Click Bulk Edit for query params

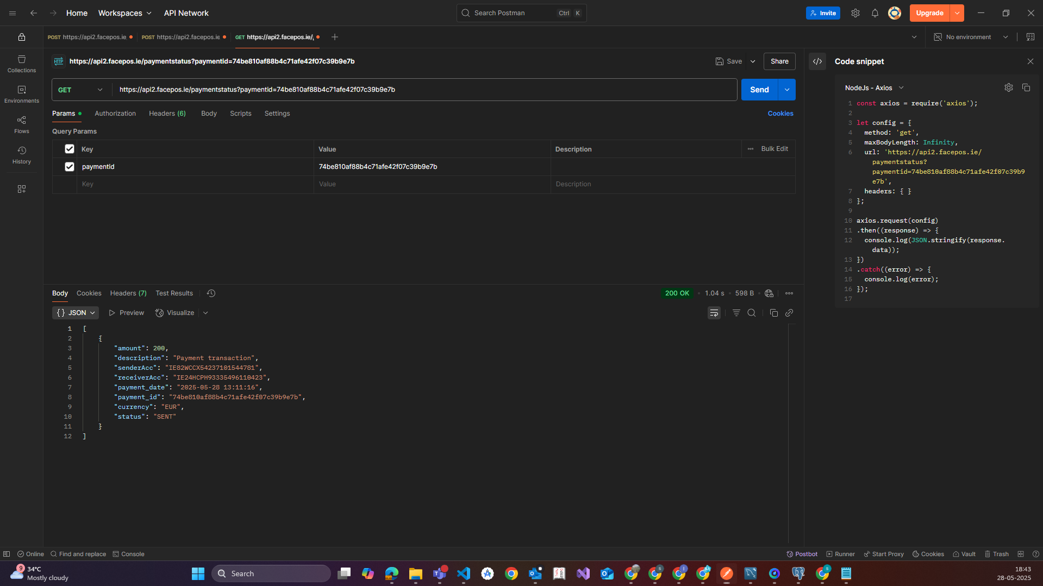(775, 149)
